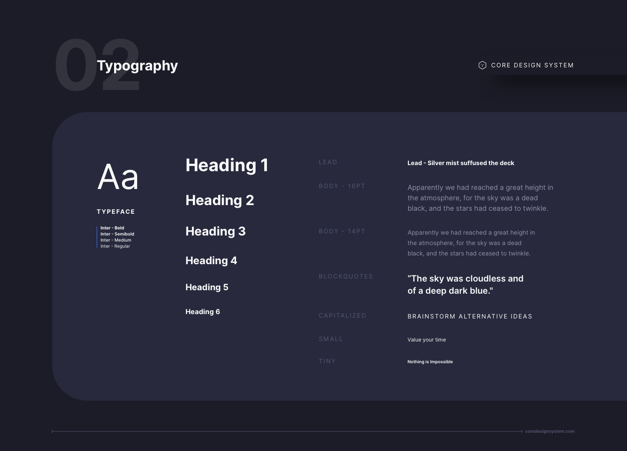
Task: Select the Inter - Bold font entry
Action: (112, 228)
